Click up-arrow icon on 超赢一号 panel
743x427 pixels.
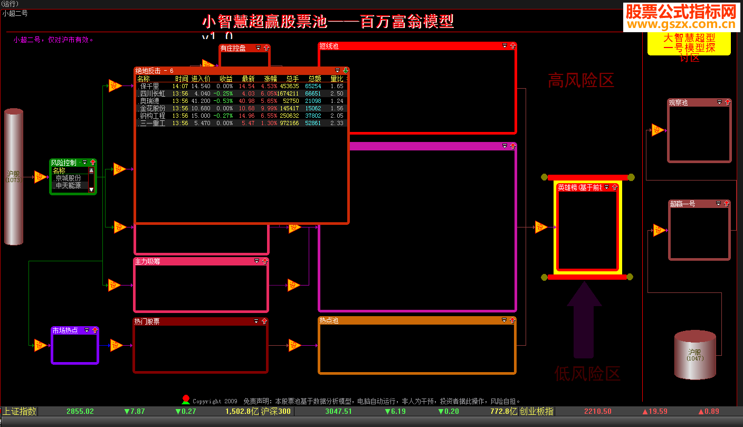[726, 204]
